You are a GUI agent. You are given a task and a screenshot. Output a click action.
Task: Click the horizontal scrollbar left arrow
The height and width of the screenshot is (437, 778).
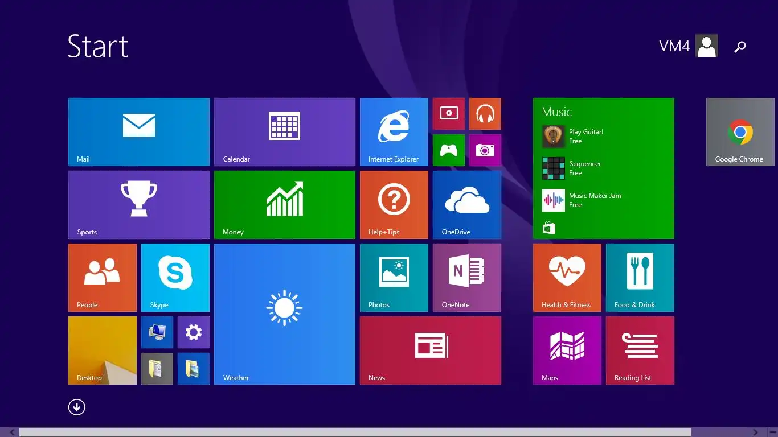(13, 432)
